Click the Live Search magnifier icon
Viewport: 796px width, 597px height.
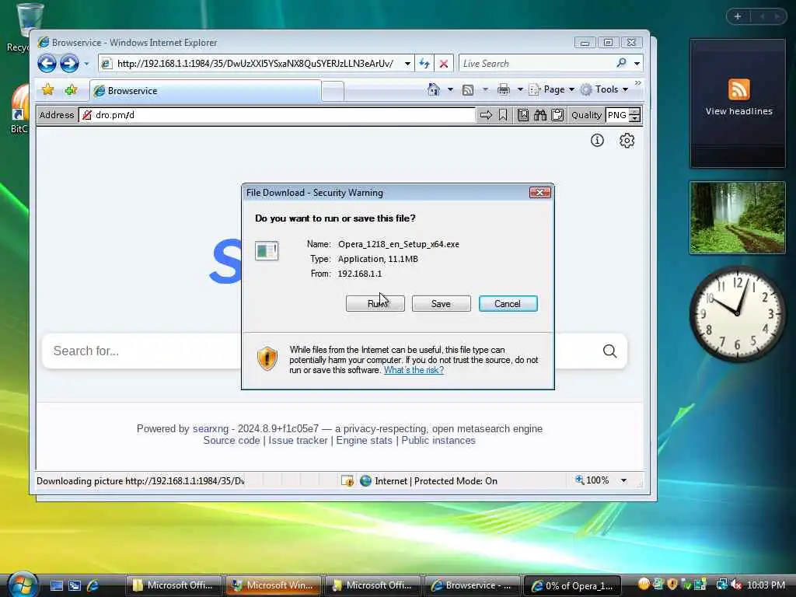621,63
